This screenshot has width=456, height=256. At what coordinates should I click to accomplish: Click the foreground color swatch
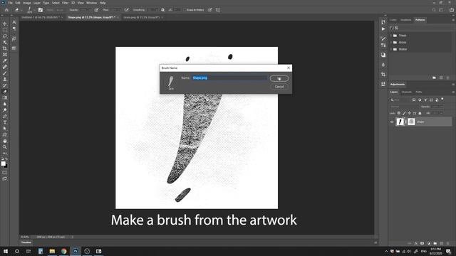click(3, 164)
